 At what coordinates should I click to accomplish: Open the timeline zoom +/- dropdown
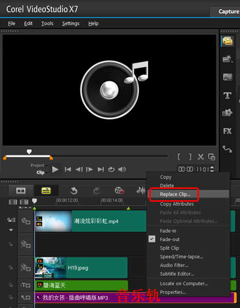(25, 207)
